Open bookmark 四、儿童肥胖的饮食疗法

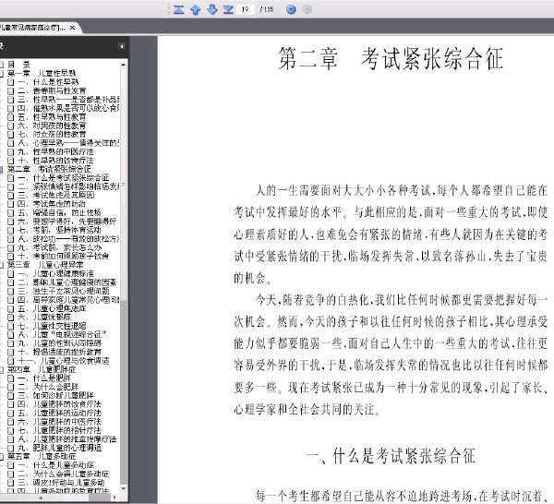(60, 403)
